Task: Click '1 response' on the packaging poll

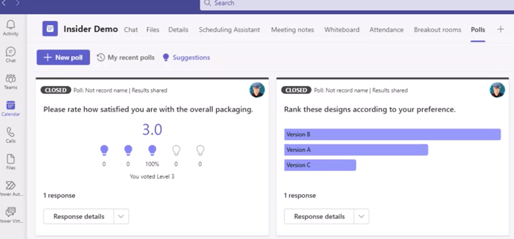Action: tap(59, 195)
